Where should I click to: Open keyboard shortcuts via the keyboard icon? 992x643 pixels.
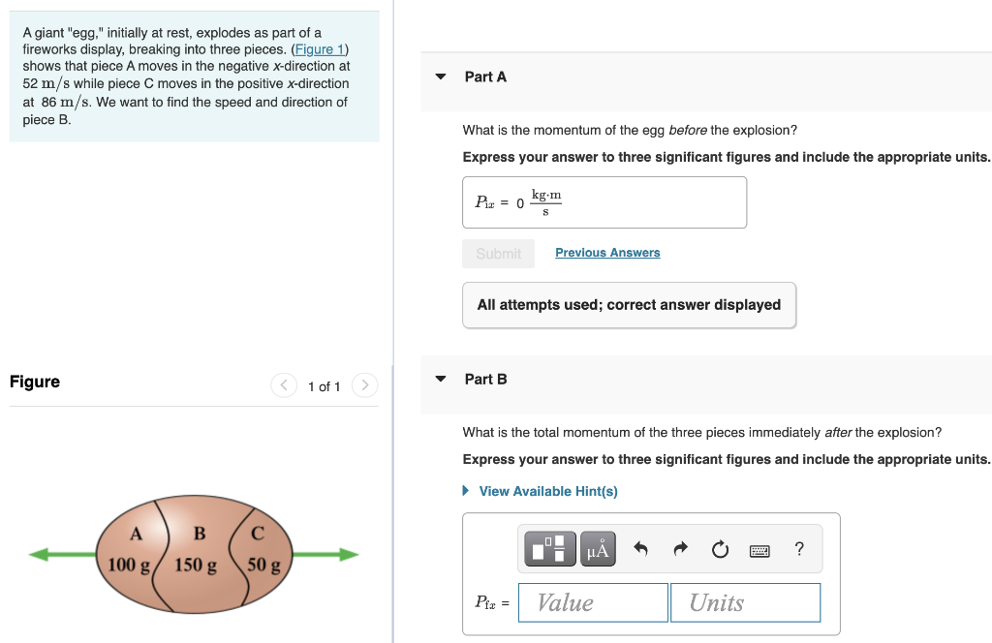coord(759,548)
